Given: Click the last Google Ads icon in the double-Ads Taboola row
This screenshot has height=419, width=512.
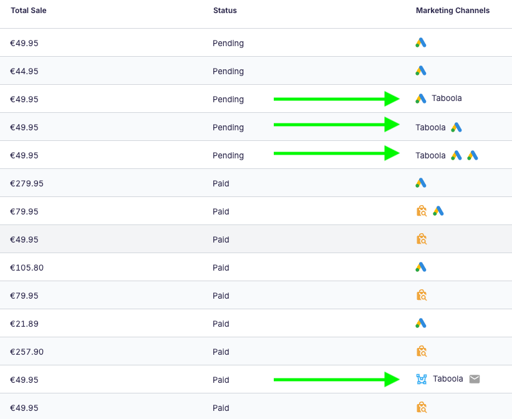Looking at the screenshot, I should coord(473,155).
